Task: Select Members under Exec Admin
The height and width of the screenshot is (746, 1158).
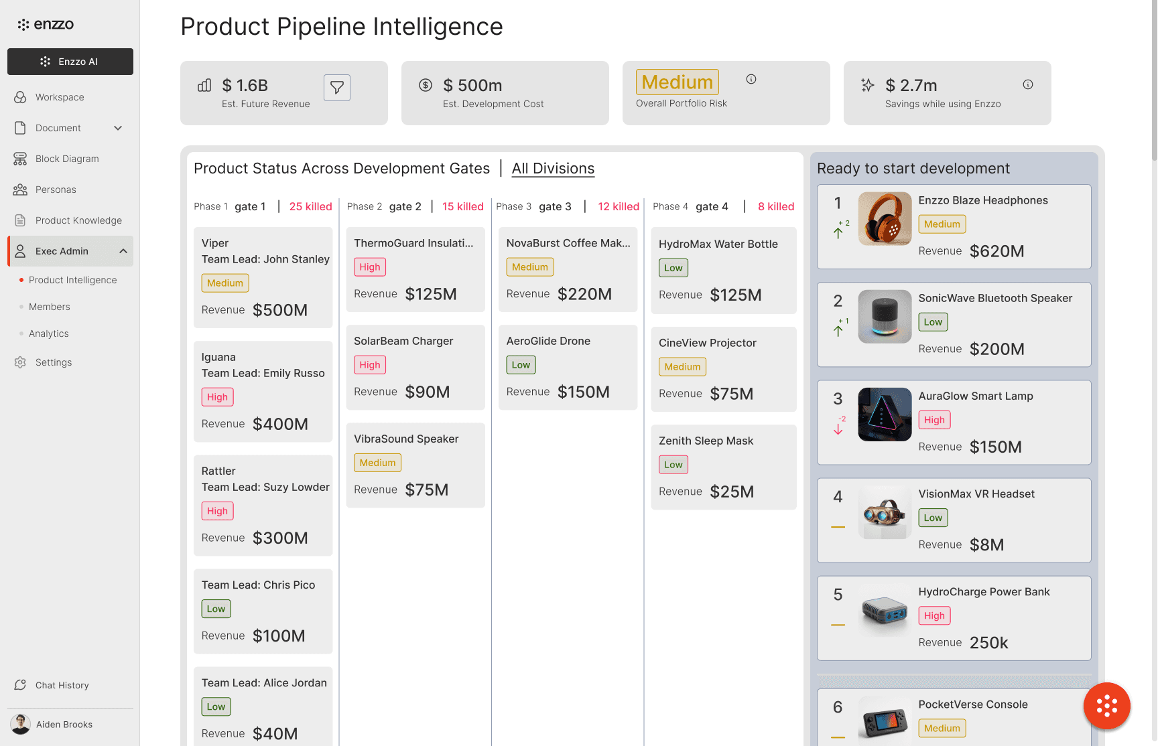Action: click(x=50, y=307)
